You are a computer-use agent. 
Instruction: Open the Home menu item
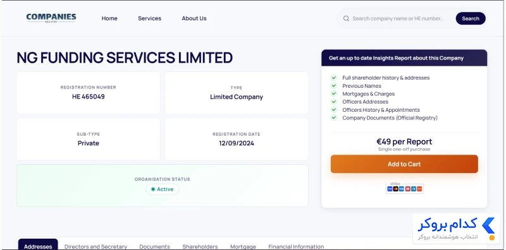[x=109, y=18]
